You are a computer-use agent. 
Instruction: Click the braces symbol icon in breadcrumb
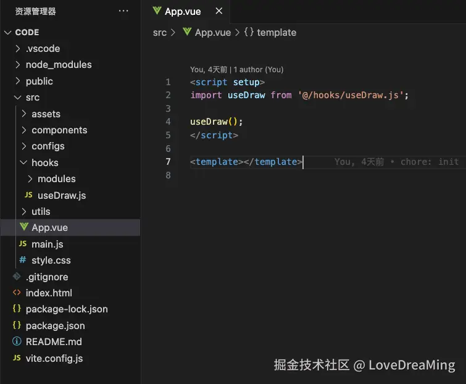pyautogui.click(x=249, y=32)
